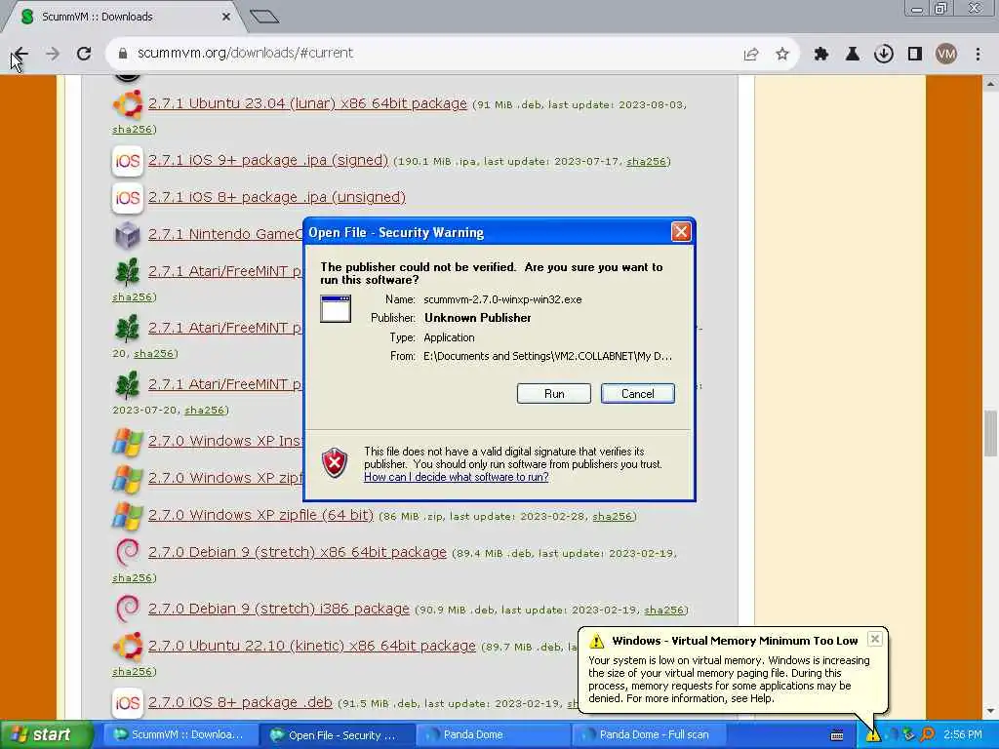Click iOS icon beside 2.7.0 .deb package
999x749 pixels.
coord(128,702)
